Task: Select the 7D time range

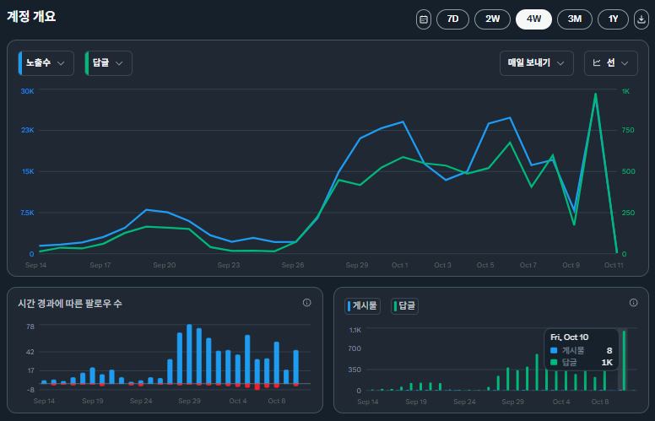Action: [452, 19]
